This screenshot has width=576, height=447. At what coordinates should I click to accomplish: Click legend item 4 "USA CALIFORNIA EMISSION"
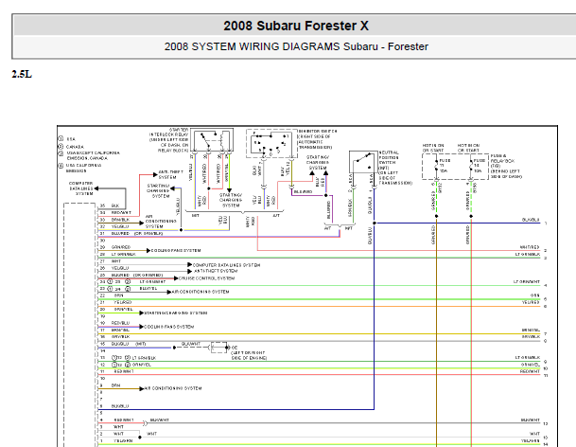click(x=79, y=169)
